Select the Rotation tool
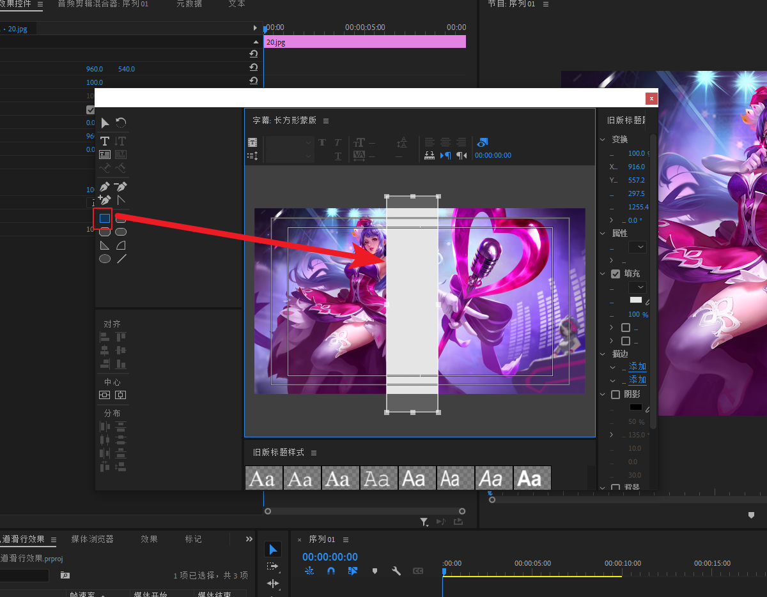767x597 pixels. pyautogui.click(x=121, y=123)
